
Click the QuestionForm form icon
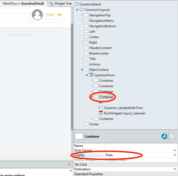tap(91, 75)
